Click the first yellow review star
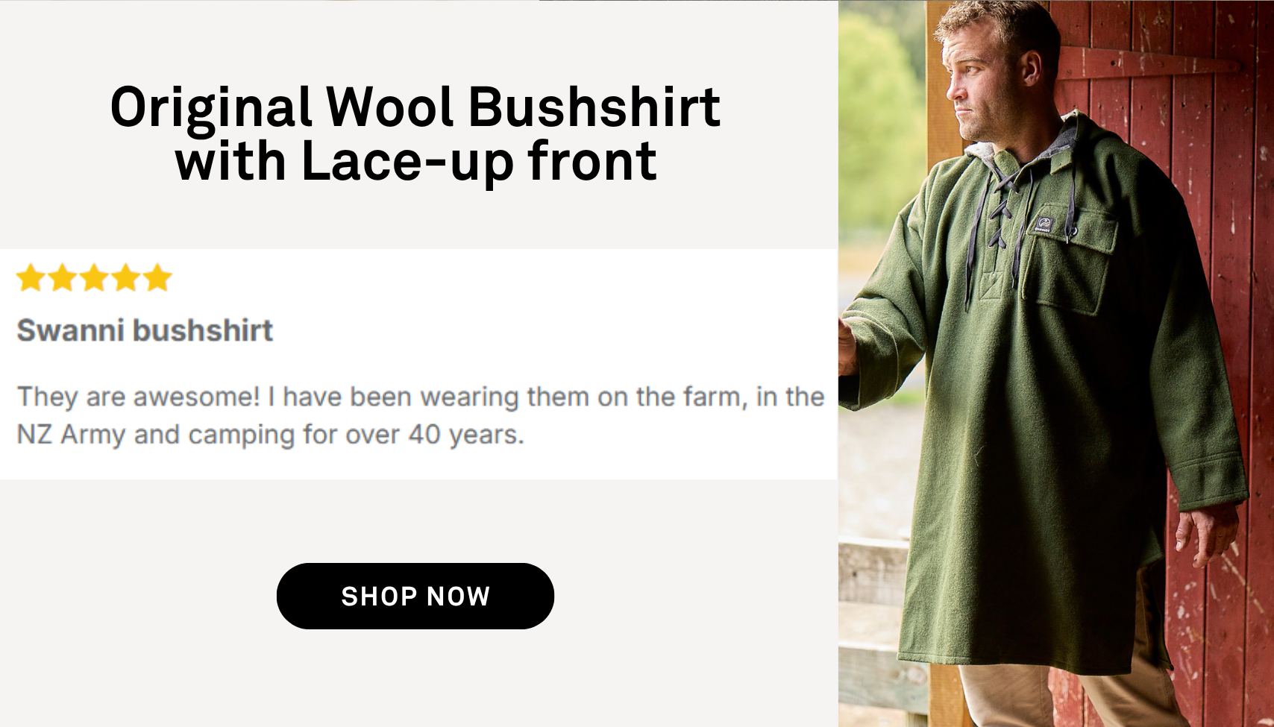The image size is (1274, 727). tap(31, 277)
